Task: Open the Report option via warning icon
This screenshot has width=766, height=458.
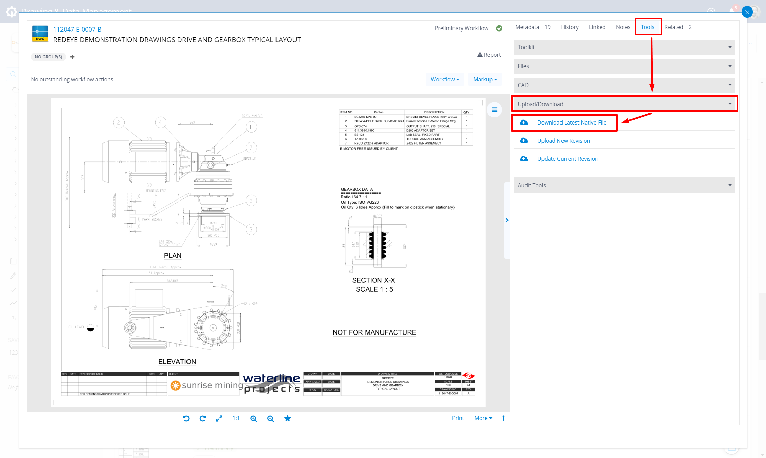Action: pyautogui.click(x=489, y=54)
